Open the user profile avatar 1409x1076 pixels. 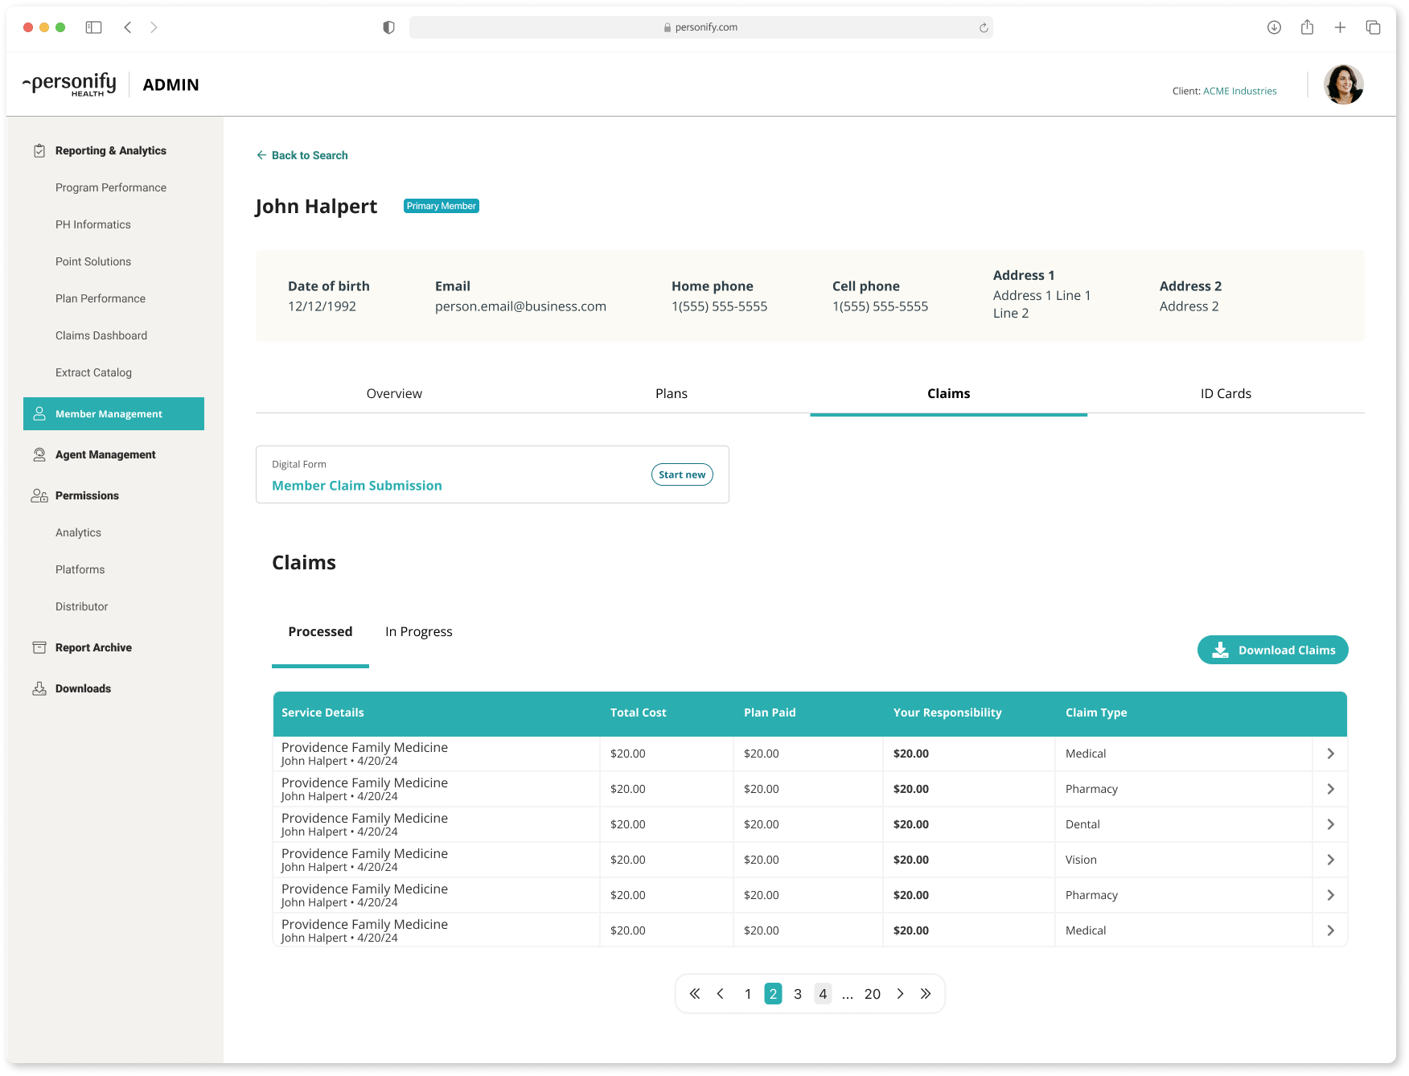1344,84
